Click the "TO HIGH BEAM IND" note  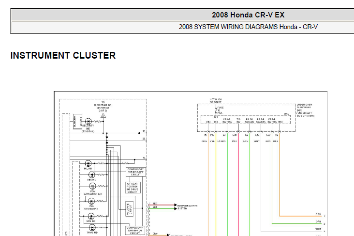coord(103,106)
